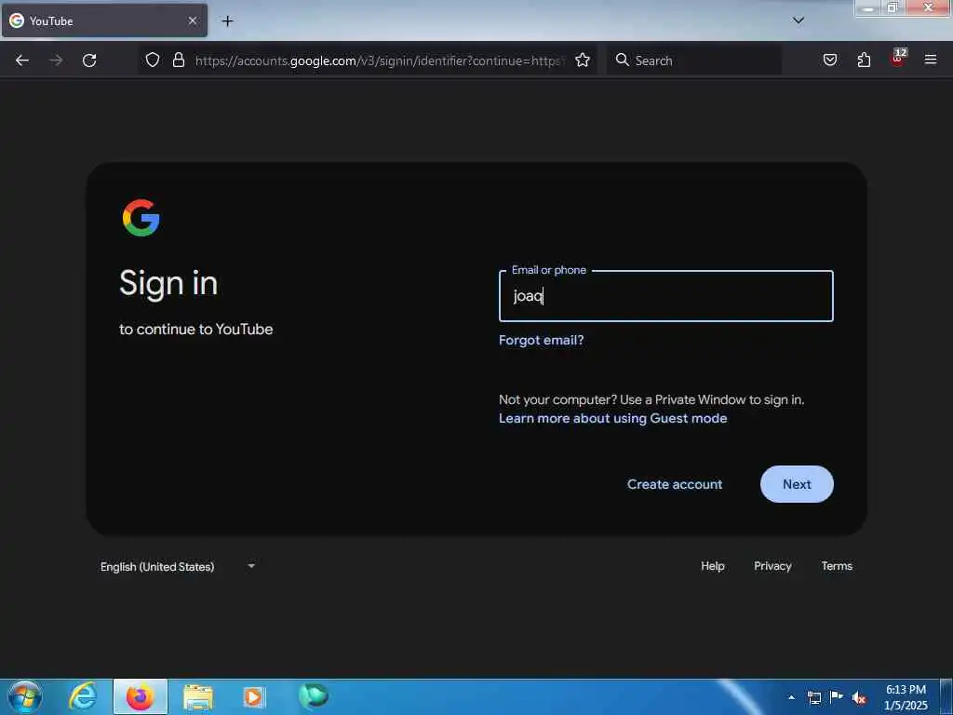The width and height of the screenshot is (953, 715).
Task: Click the muted volume speaker icon
Action: (859, 698)
